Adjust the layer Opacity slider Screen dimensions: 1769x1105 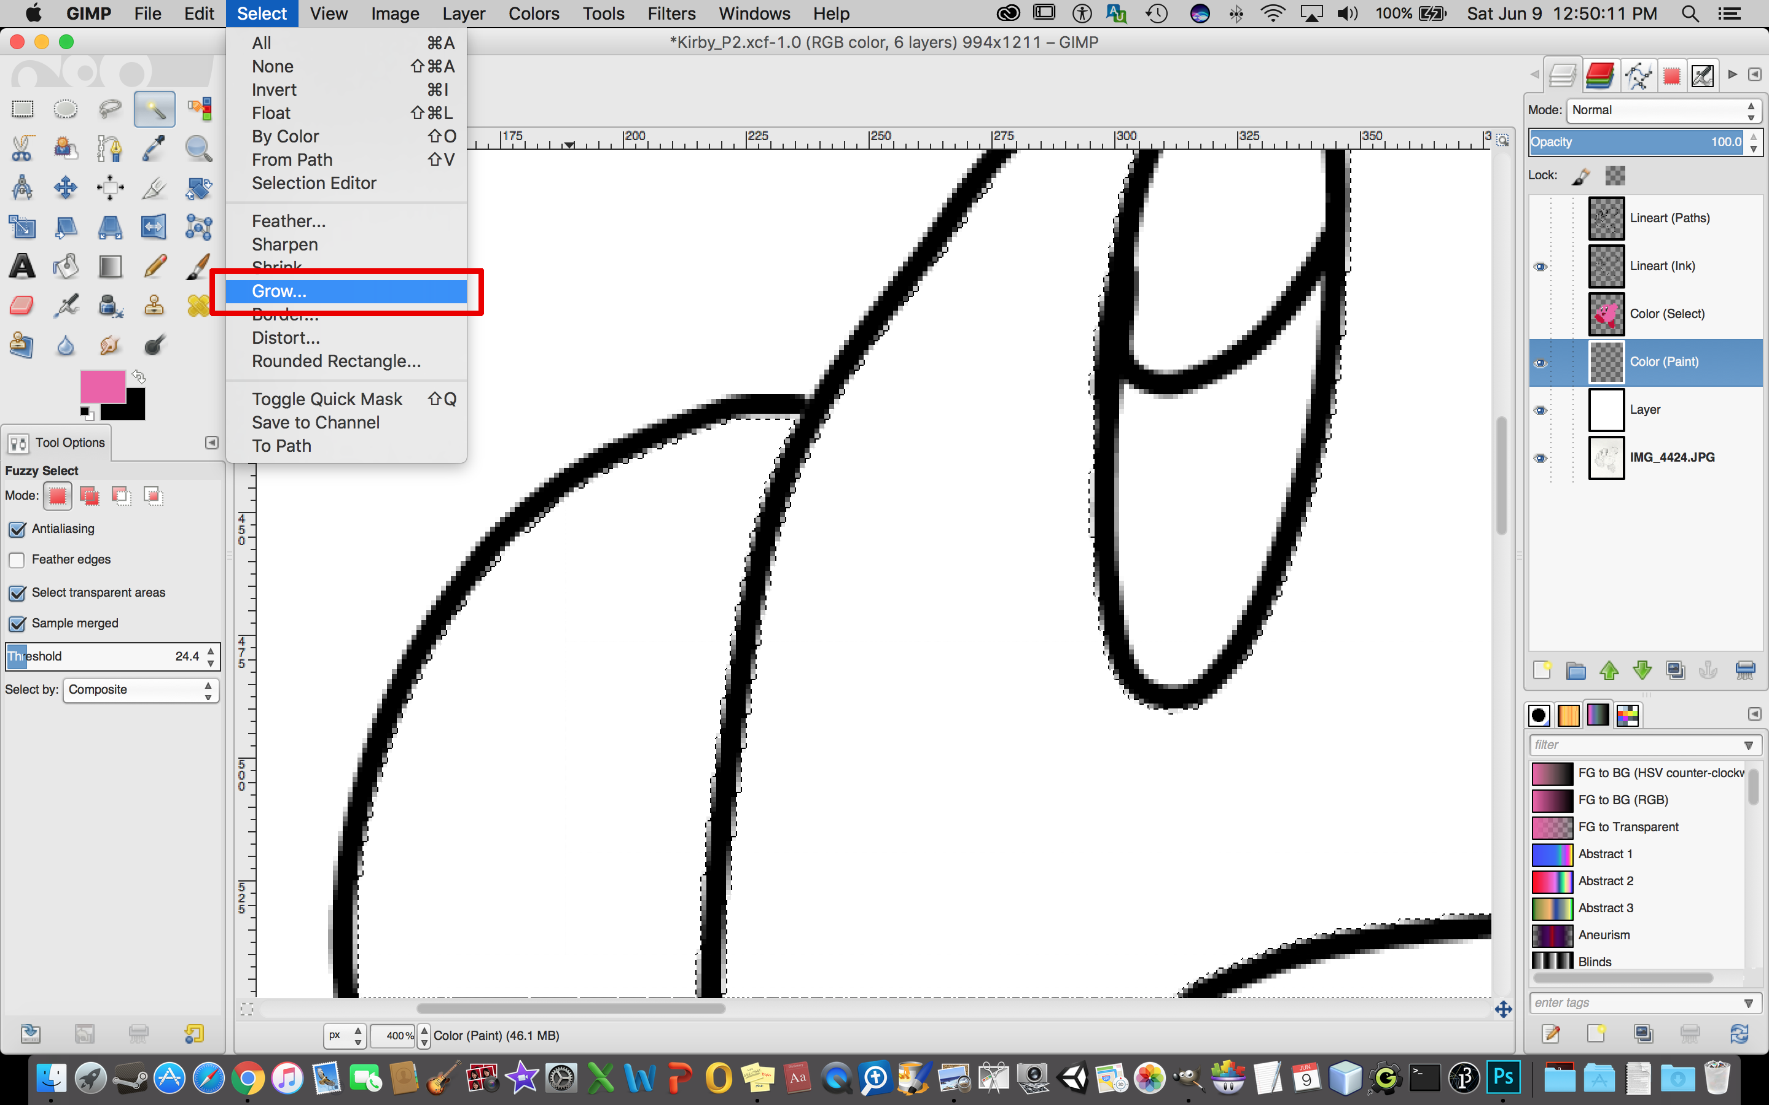click(1636, 142)
